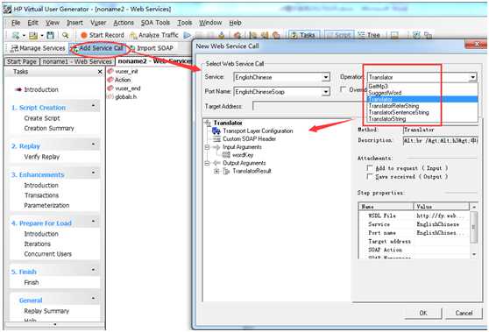Click the Action script icon
The height and width of the screenshot is (332, 489).
click(110, 80)
